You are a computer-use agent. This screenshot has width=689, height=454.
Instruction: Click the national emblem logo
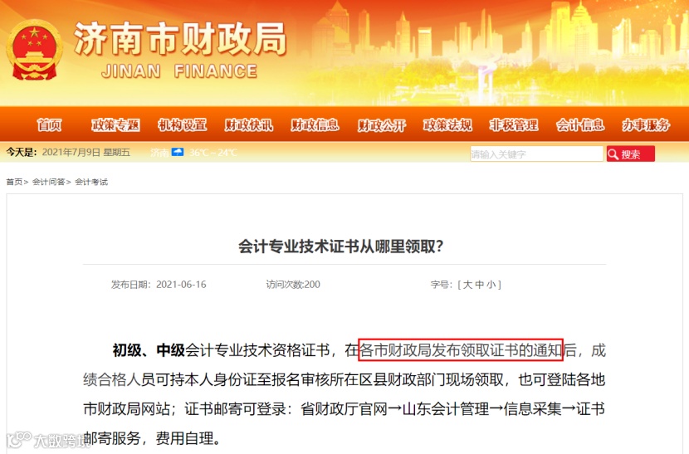pyautogui.click(x=34, y=51)
